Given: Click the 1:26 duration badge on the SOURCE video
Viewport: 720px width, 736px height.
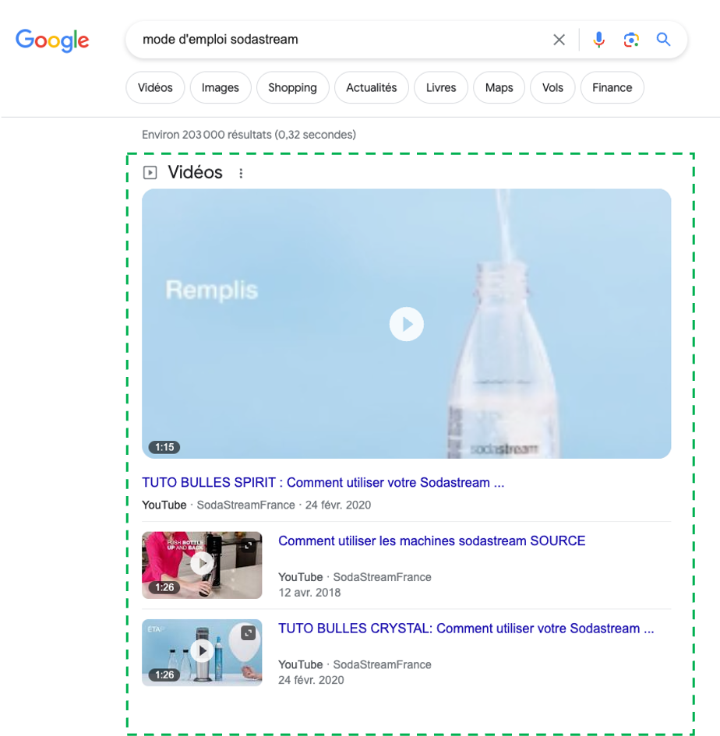Looking at the screenshot, I should [x=164, y=587].
